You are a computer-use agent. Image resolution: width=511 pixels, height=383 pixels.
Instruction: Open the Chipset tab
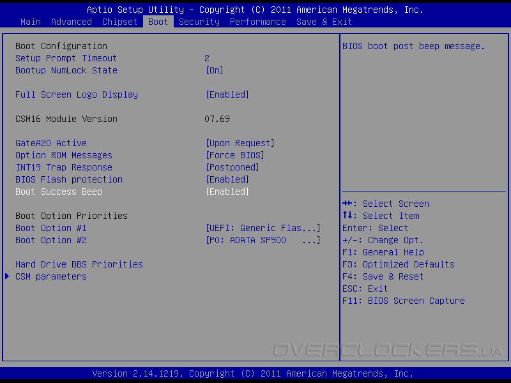click(119, 22)
